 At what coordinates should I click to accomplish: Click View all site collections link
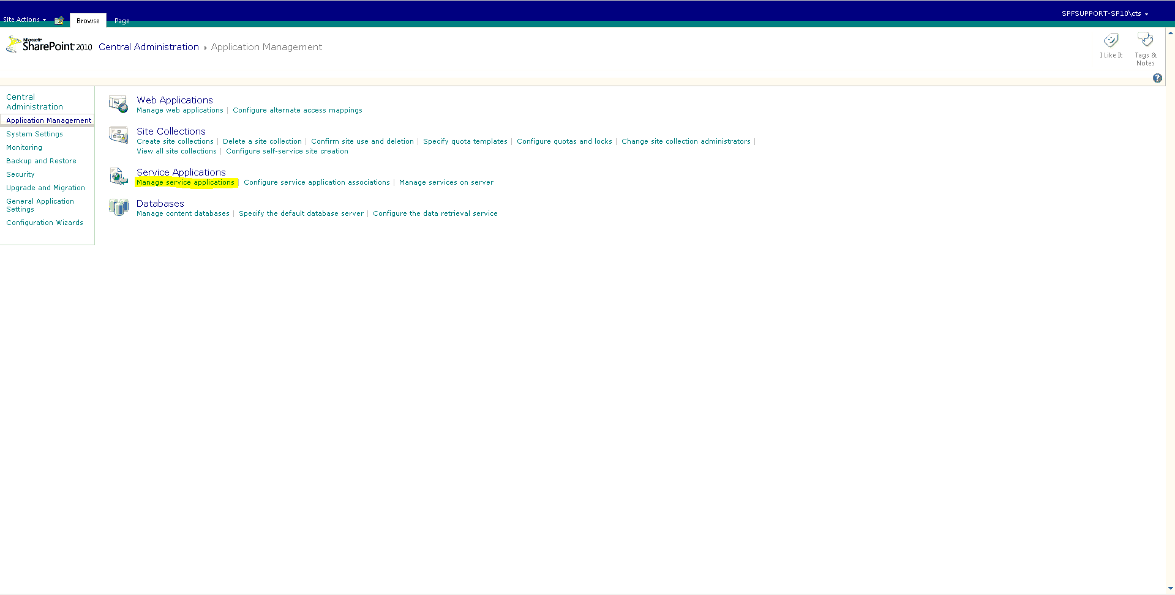[176, 151]
